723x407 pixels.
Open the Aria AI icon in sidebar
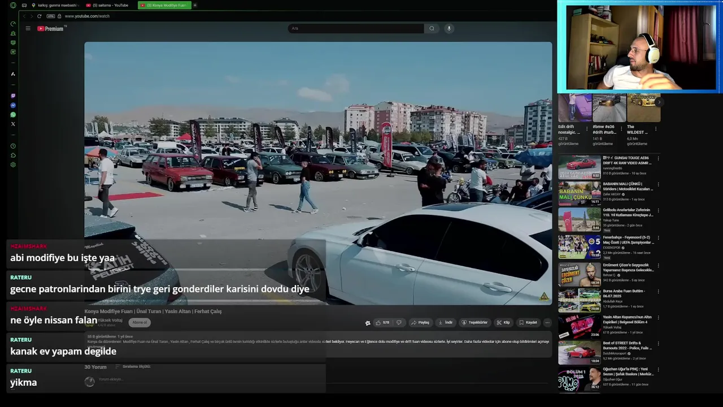pos(13,74)
